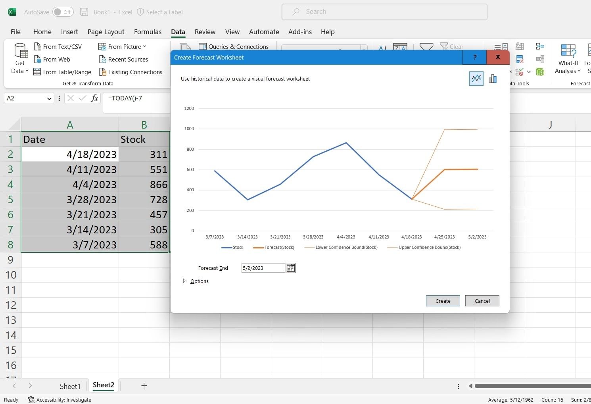Open the Name Box dropdown arrow

pos(49,98)
